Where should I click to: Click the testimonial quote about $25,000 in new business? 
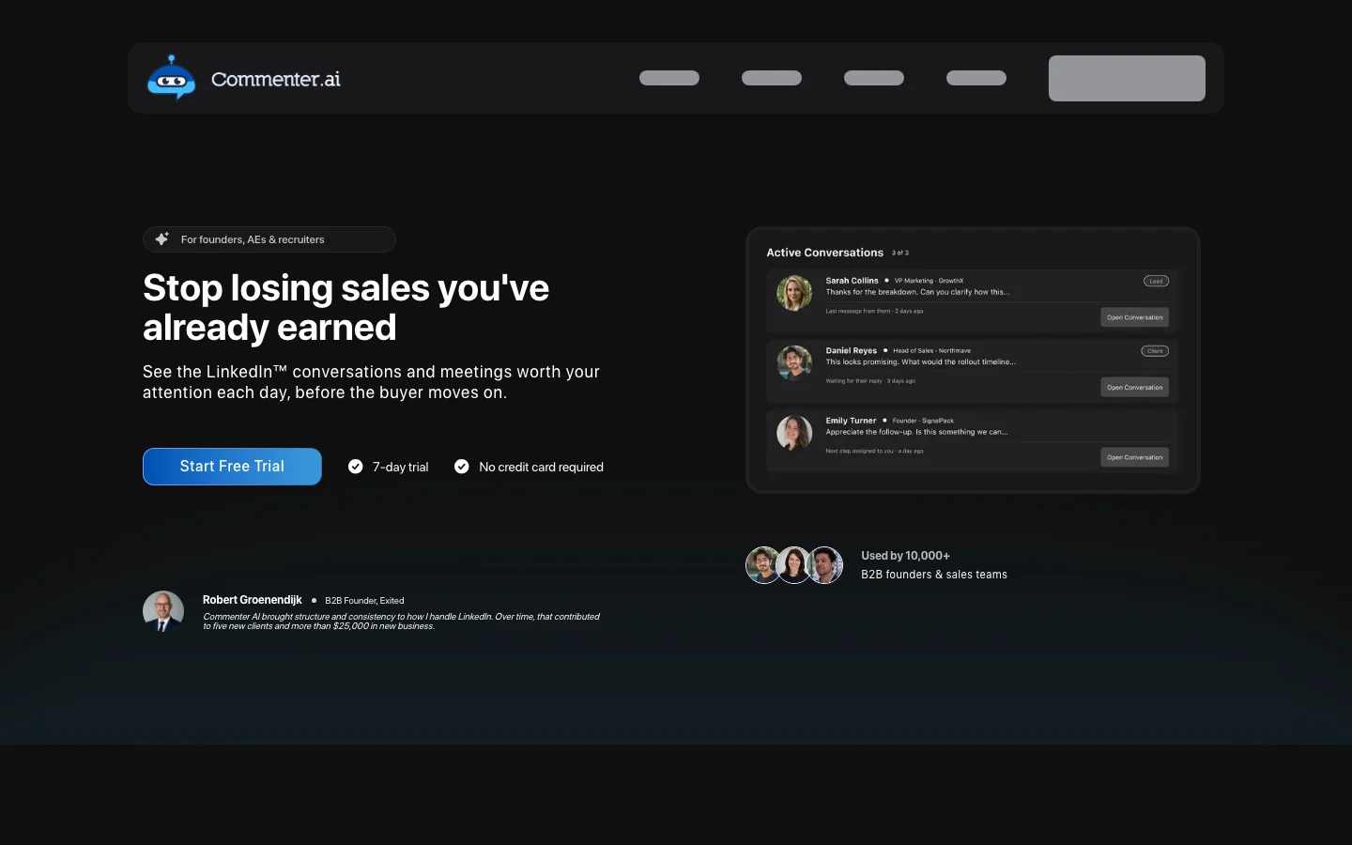(401, 622)
